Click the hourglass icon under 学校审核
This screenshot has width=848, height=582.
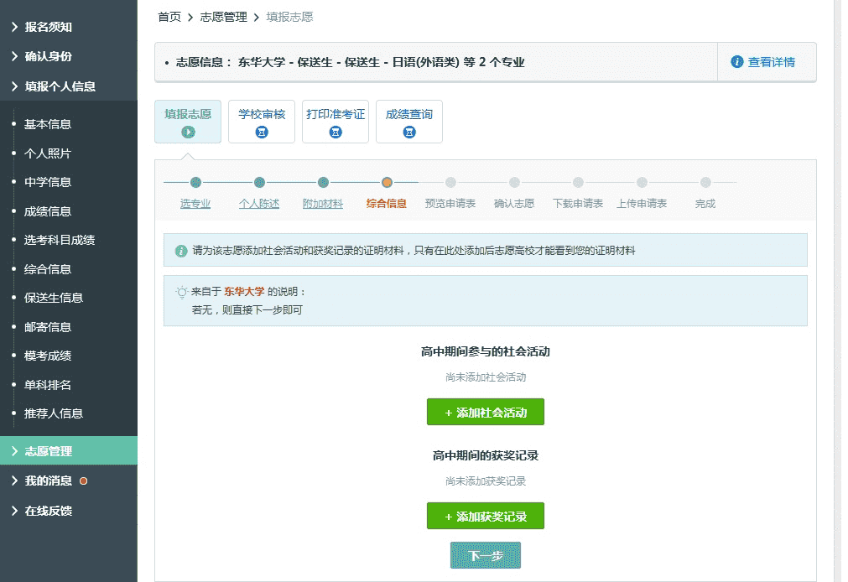click(262, 132)
